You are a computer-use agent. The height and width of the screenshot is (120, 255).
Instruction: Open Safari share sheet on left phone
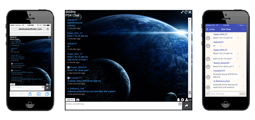[30, 94]
